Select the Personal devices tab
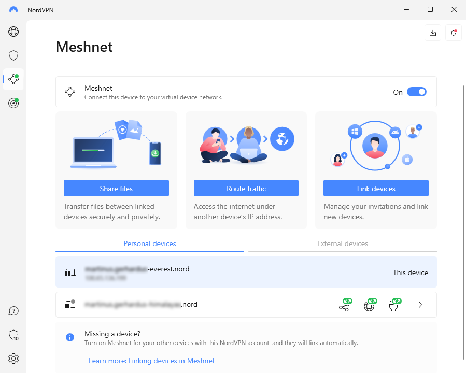The width and height of the screenshot is (466, 373). (x=150, y=243)
